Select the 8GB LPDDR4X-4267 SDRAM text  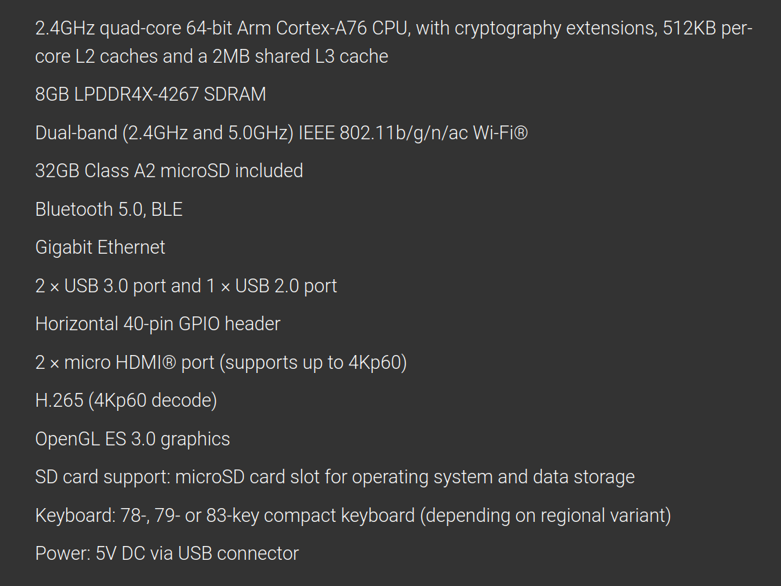[x=150, y=94]
